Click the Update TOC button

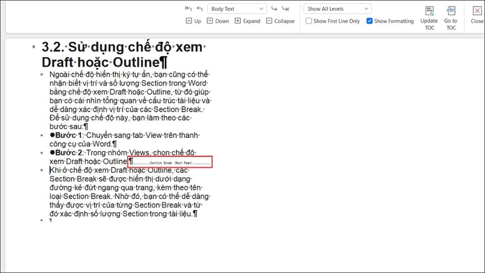point(429,18)
